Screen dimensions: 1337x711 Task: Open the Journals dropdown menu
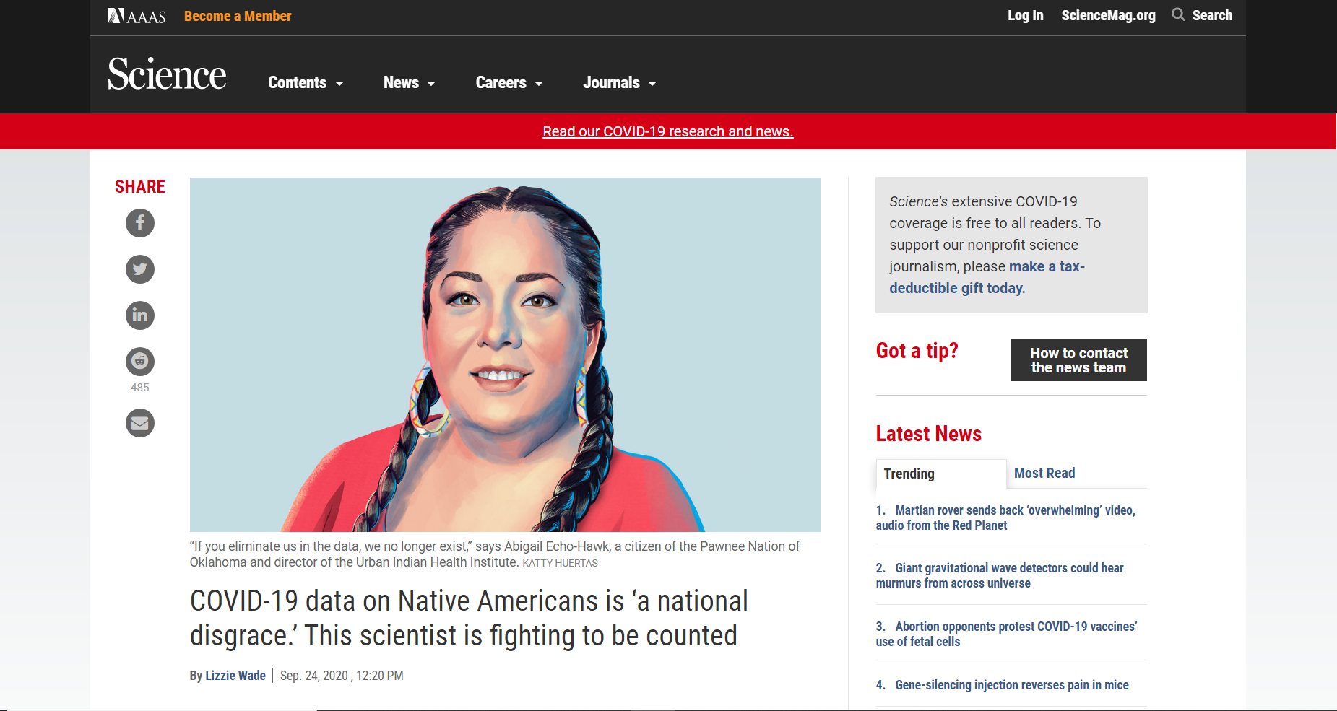619,83
